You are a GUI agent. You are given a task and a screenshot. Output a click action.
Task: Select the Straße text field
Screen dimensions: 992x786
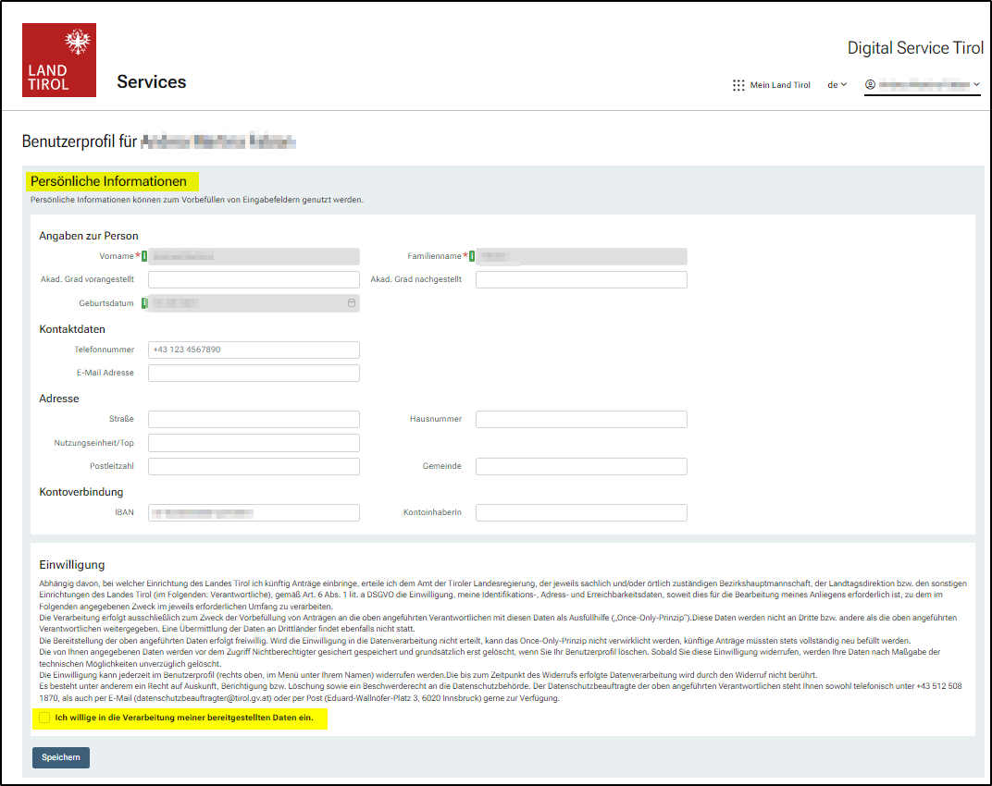click(254, 419)
